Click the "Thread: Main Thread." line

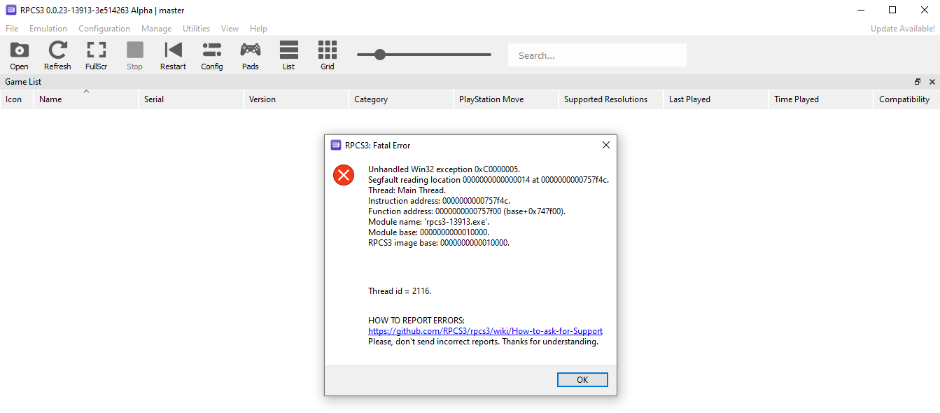[x=407, y=190]
